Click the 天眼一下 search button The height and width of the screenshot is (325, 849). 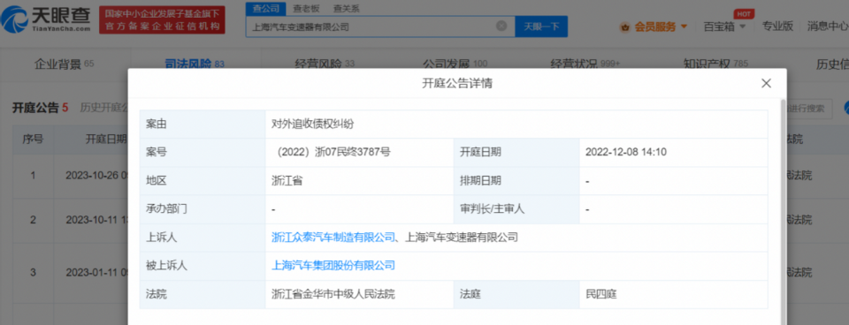541,26
